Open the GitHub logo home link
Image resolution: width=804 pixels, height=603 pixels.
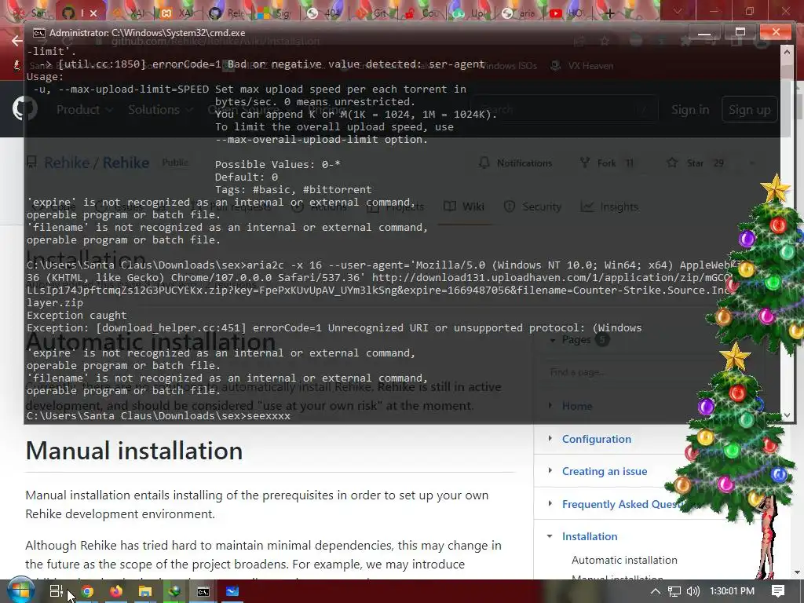pos(24,109)
